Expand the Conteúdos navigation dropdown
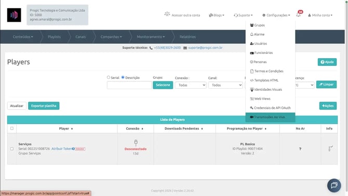 [23, 37]
